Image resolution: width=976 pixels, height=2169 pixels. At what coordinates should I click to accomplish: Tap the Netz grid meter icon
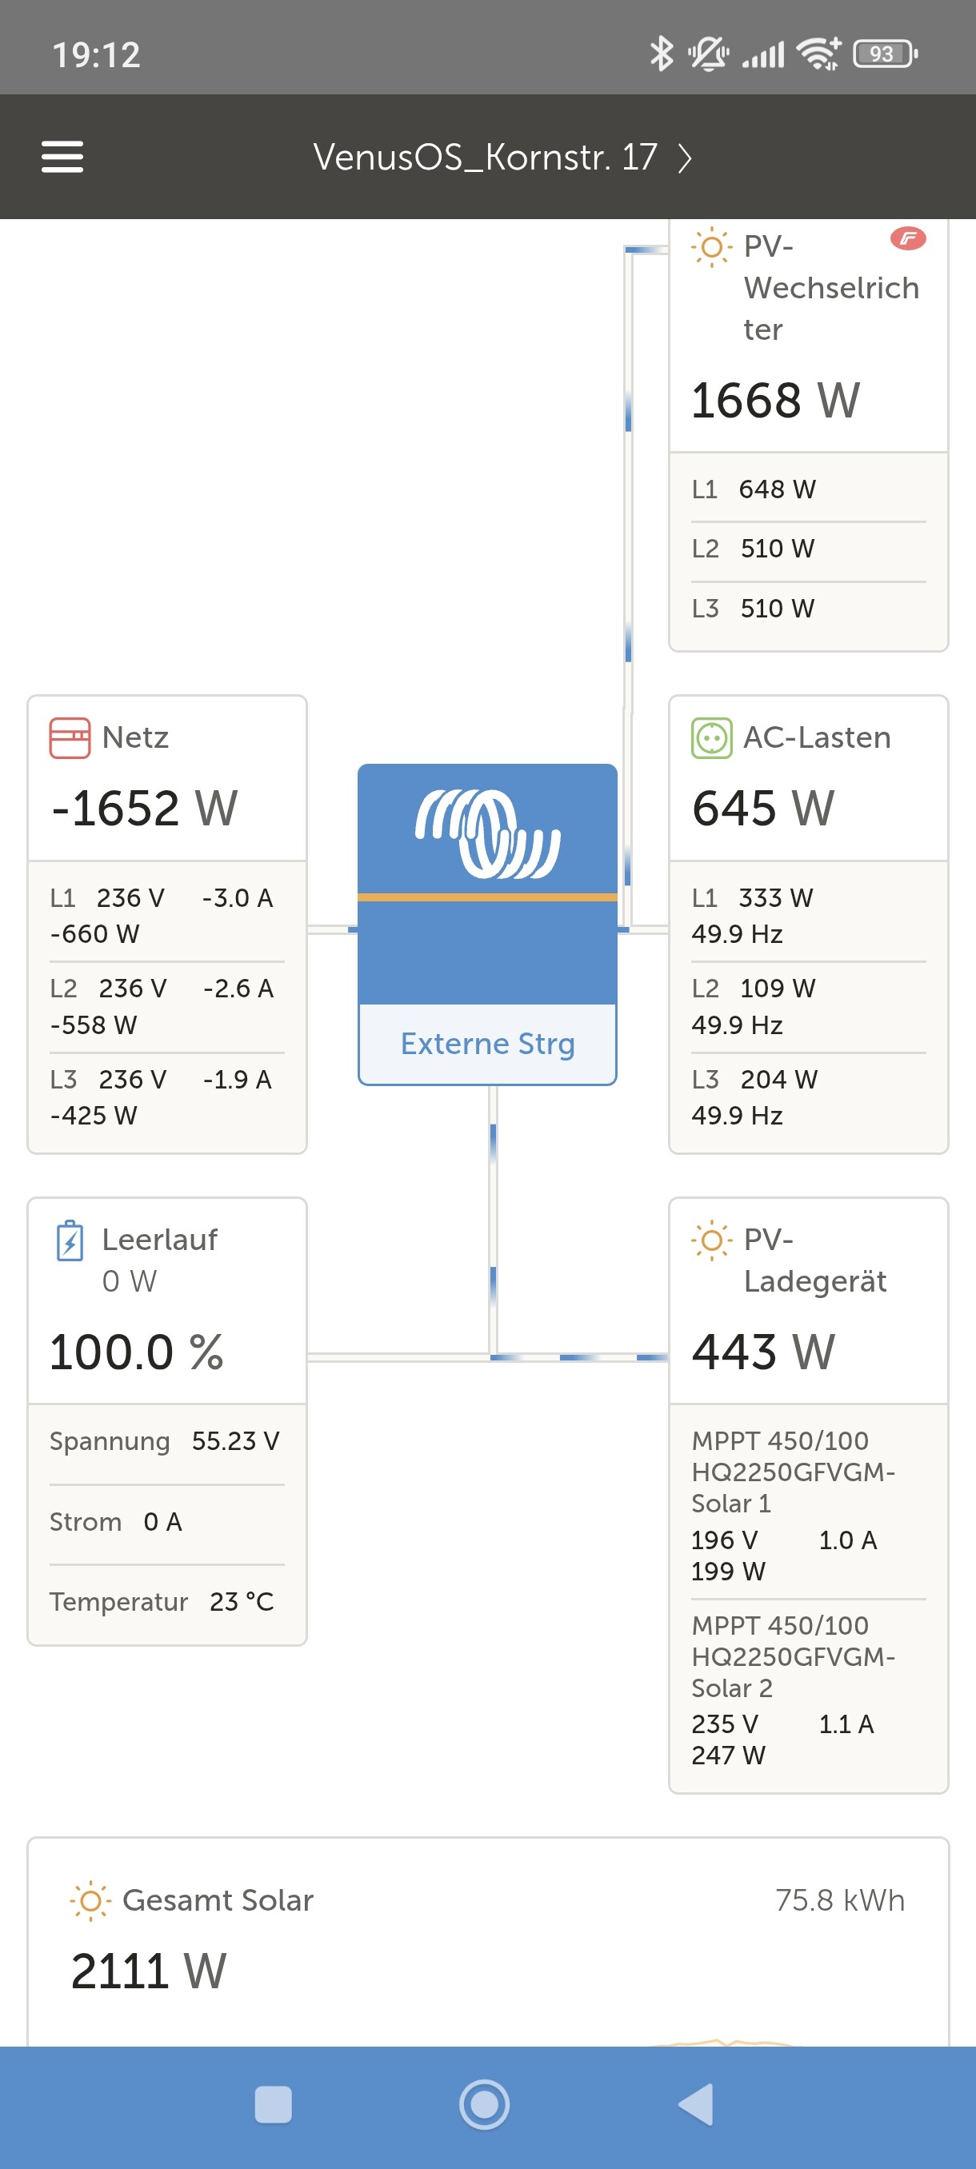click(70, 737)
